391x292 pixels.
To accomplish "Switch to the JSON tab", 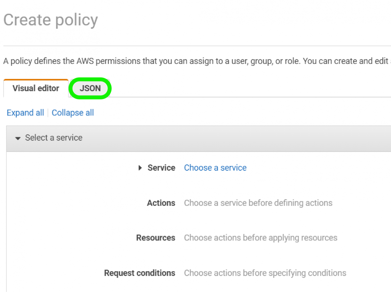I will [90, 88].
